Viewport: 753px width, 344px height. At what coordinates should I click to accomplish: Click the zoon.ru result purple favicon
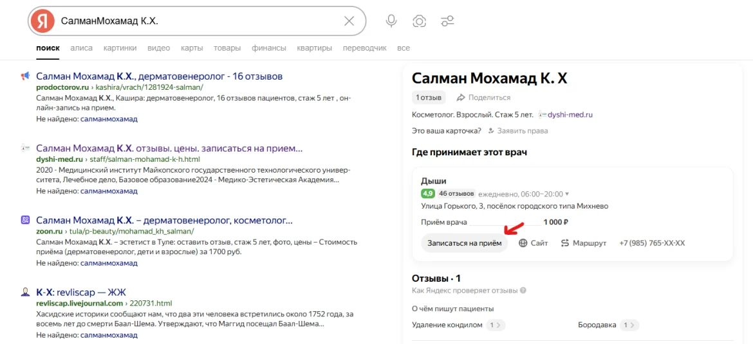click(26, 220)
